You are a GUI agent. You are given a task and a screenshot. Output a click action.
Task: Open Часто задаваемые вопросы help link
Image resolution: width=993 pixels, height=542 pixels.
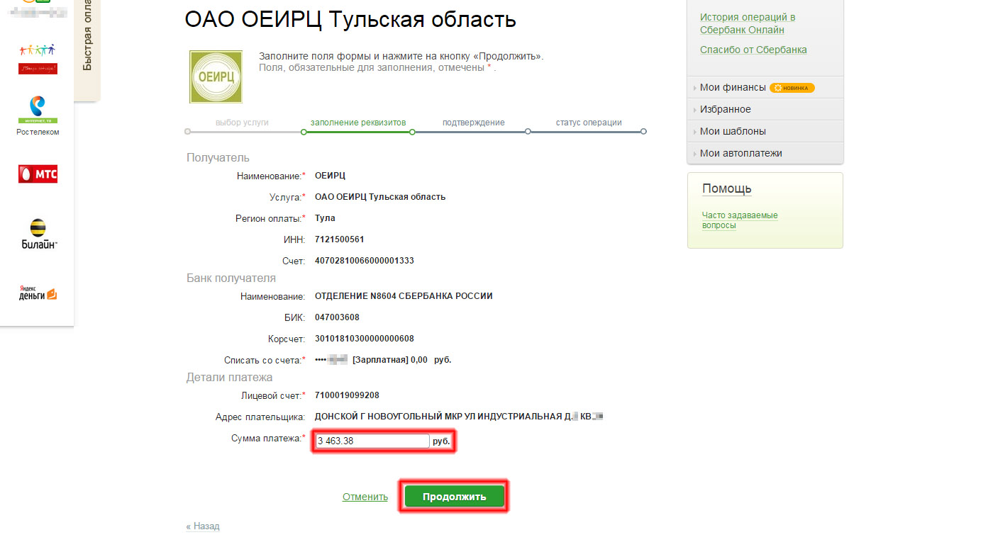point(740,220)
